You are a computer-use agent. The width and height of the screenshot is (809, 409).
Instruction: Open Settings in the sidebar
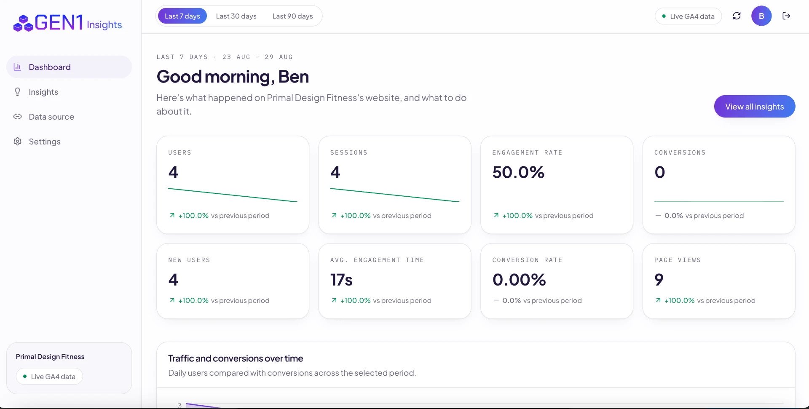click(x=69, y=142)
